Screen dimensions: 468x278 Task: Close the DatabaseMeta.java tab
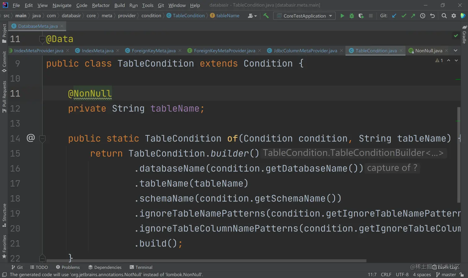(x=62, y=26)
